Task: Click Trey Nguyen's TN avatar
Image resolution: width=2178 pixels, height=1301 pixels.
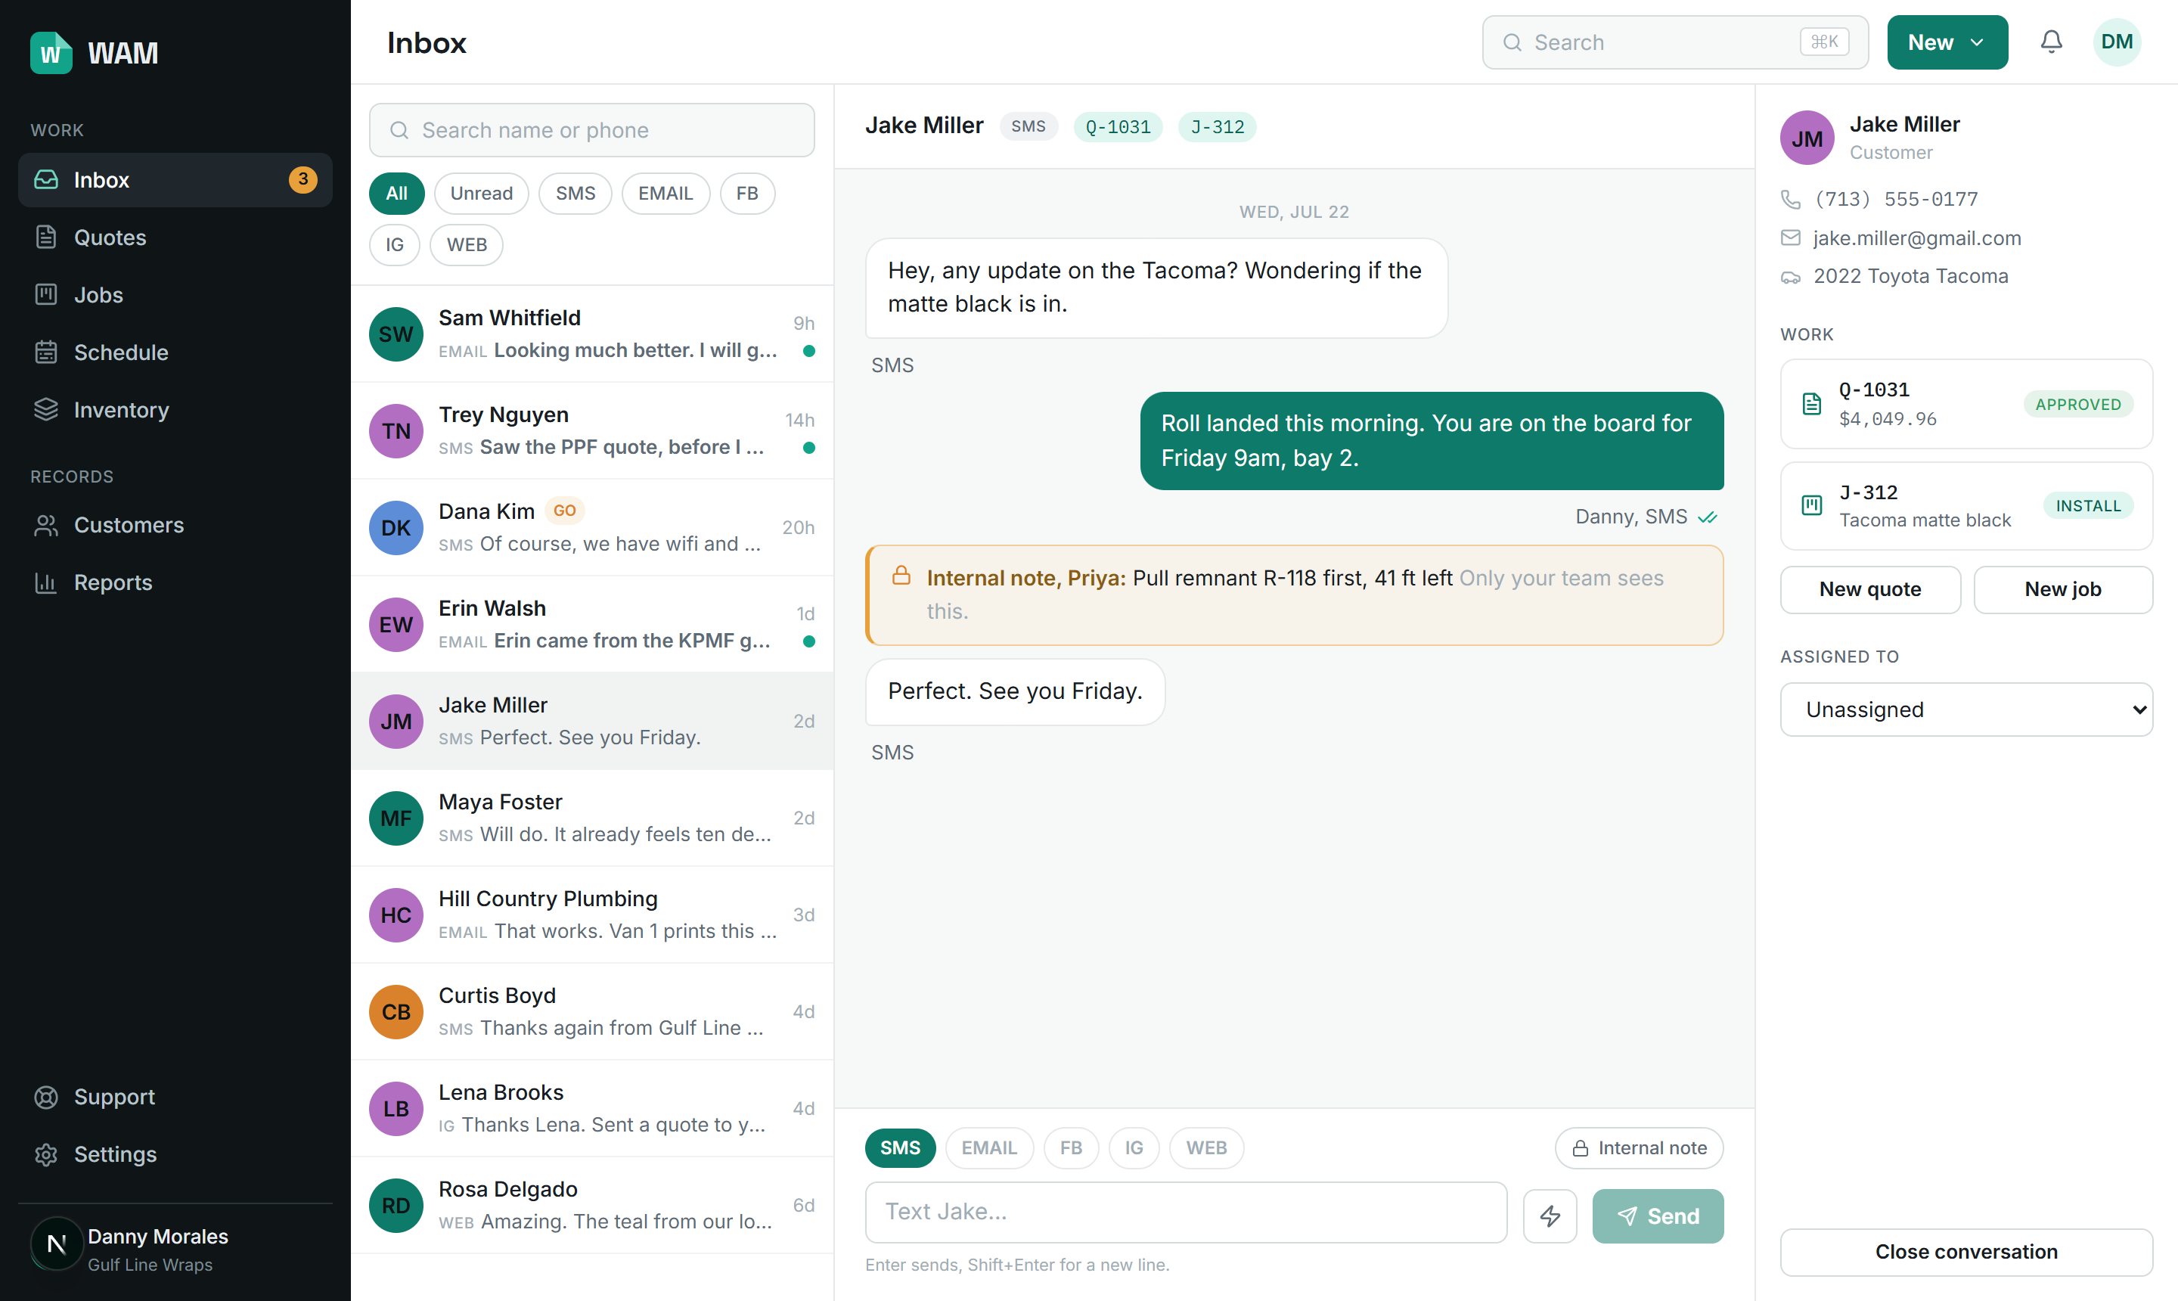Action: click(x=396, y=430)
